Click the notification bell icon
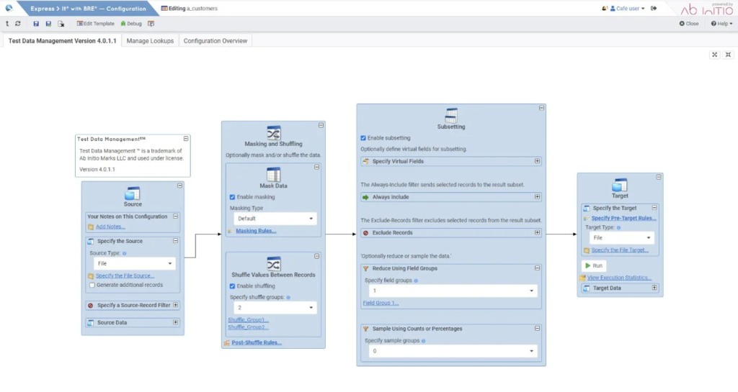The image size is (738, 392). [x=605, y=9]
